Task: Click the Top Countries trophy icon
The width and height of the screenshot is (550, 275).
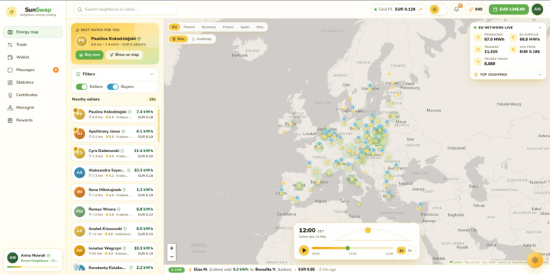Action: click(476, 74)
